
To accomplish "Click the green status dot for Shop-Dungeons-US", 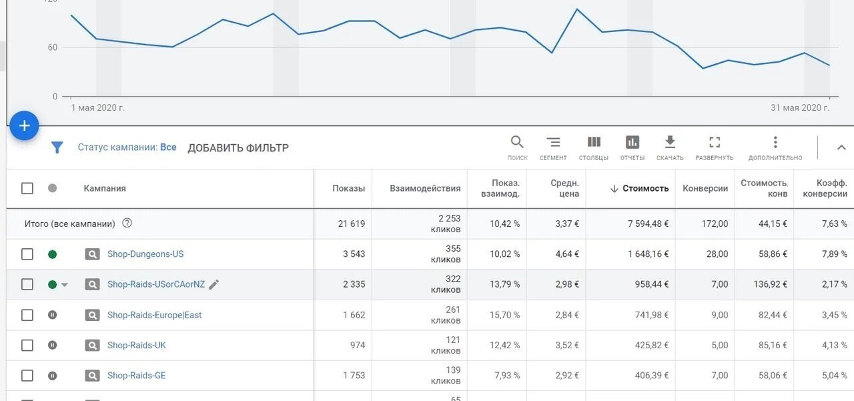I will (53, 254).
